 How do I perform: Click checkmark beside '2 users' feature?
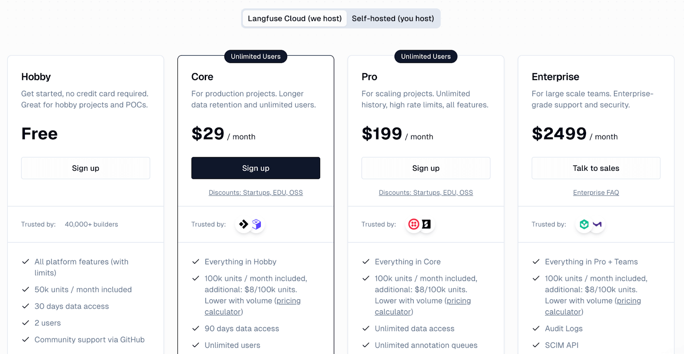(26, 323)
